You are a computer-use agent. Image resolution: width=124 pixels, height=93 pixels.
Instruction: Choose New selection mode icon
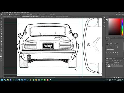tap(8, 14)
